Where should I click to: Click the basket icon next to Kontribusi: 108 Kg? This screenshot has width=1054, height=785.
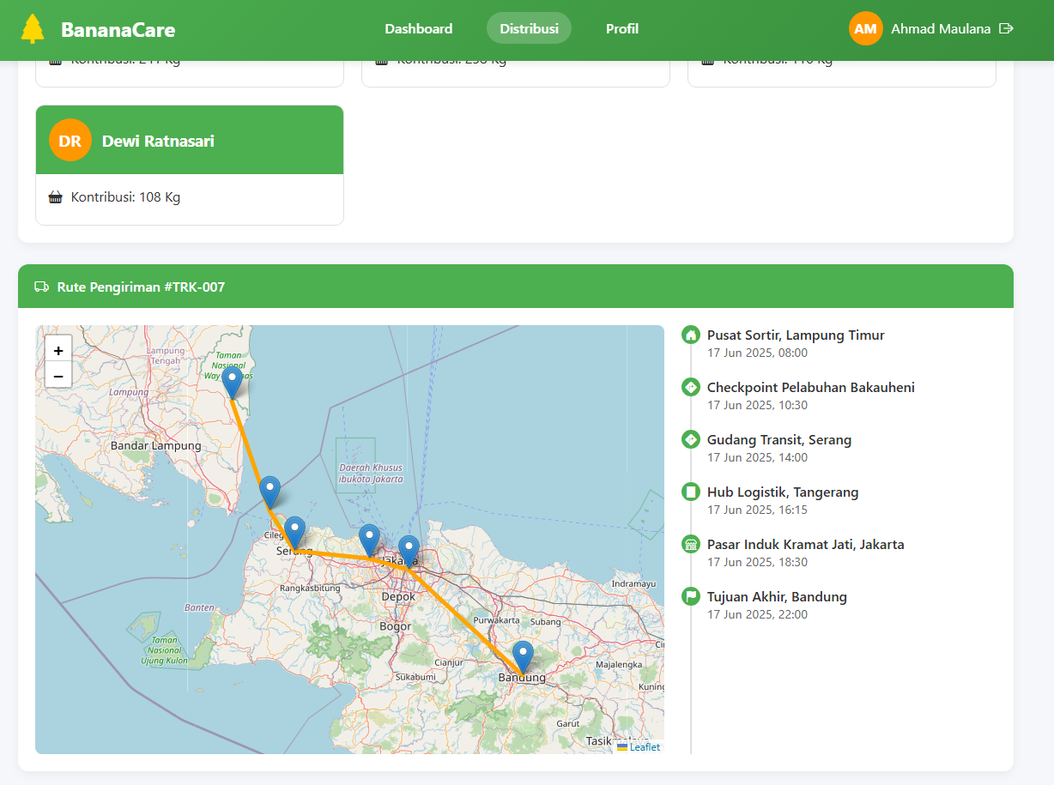pyautogui.click(x=56, y=197)
